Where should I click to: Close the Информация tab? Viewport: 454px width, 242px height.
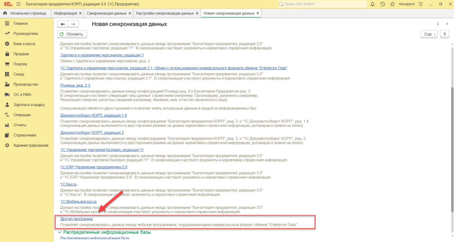click(80, 13)
